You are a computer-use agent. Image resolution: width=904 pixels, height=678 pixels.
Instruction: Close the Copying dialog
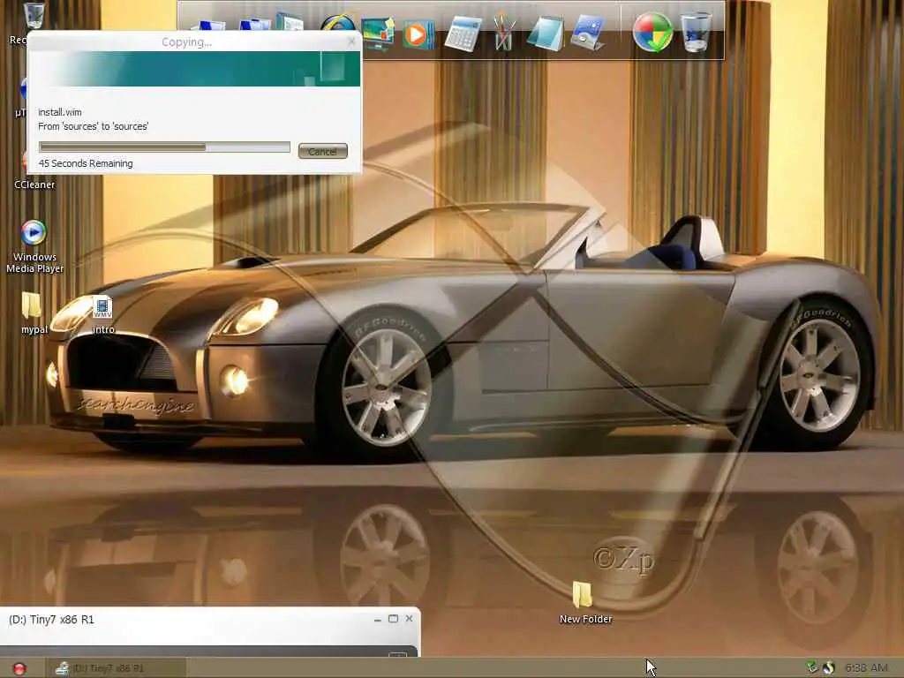[351, 41]
